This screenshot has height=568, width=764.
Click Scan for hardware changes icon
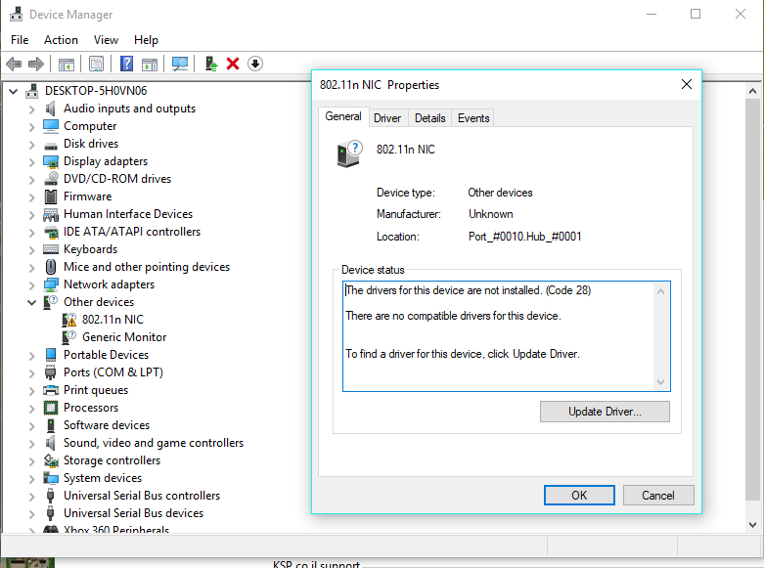pyautogui.click(x=179, y=64)
